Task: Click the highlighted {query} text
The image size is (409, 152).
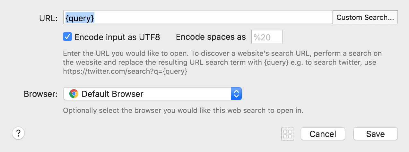Action: 80,18
